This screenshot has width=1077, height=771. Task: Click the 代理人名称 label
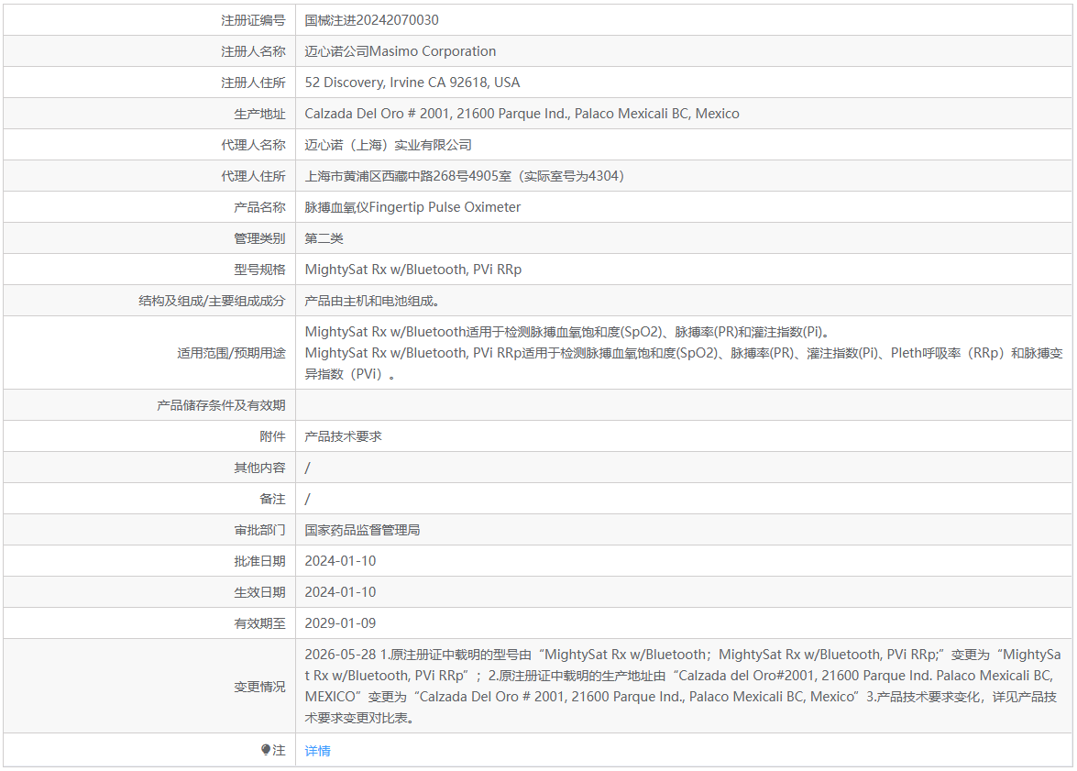[253, 145]
